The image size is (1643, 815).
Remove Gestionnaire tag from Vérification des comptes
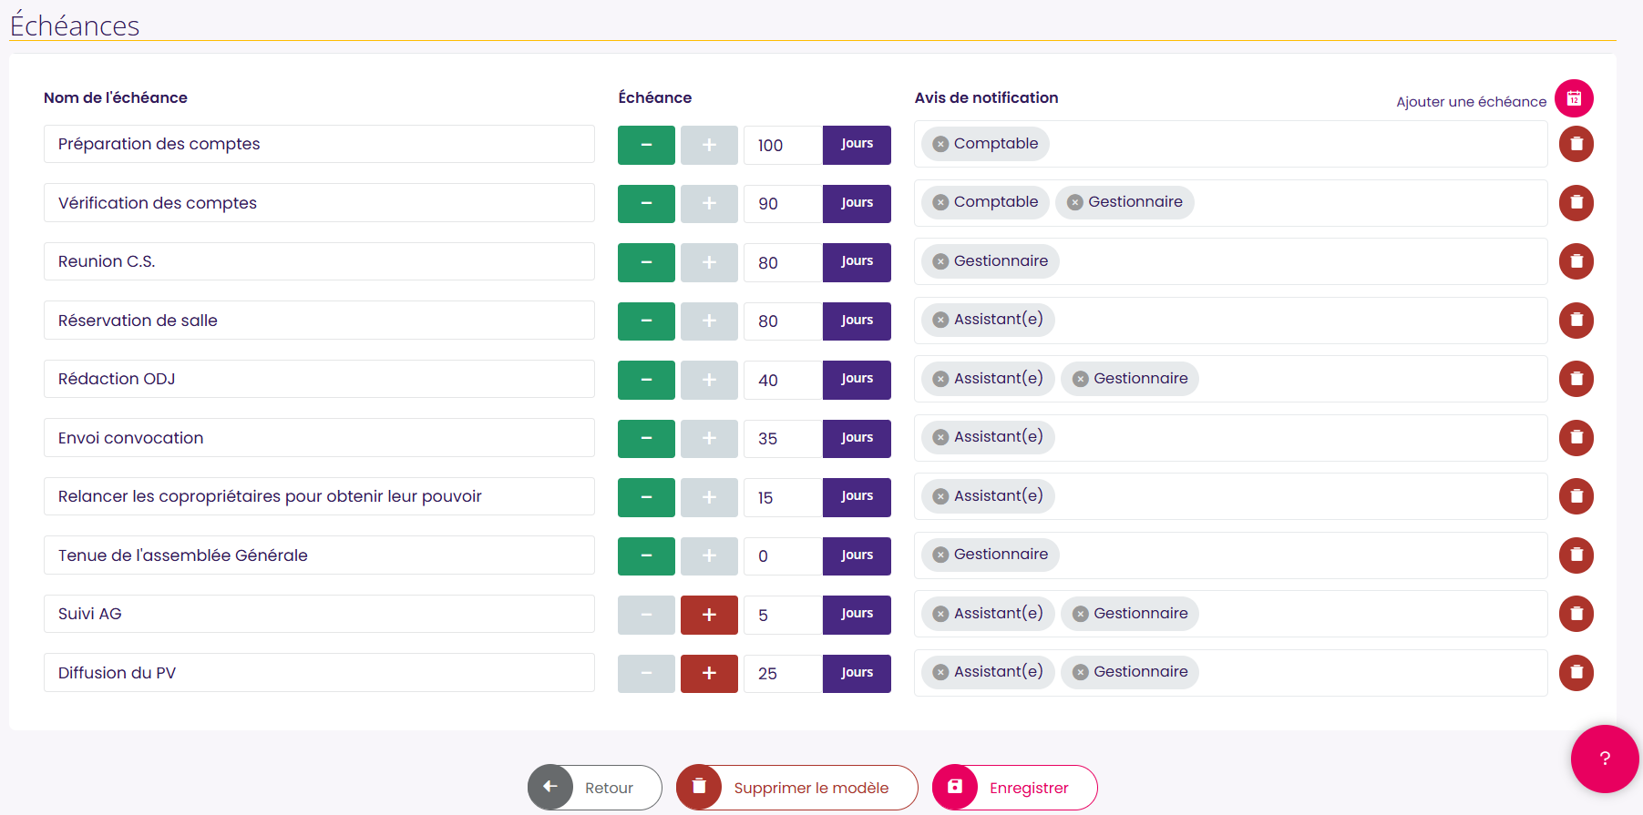click(1075, 202)
